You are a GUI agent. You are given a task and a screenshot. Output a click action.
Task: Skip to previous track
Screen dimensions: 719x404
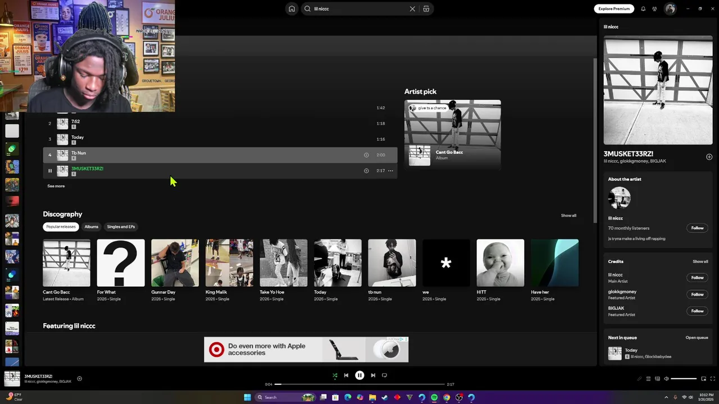click(346, 375)
